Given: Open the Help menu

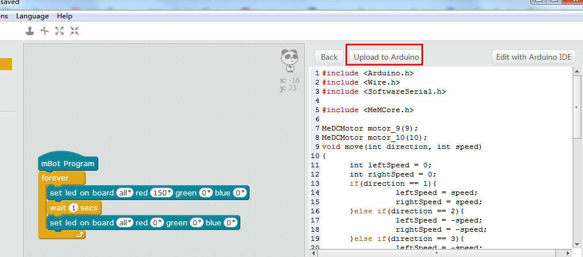Looking at the screenshot, I should (x=65, y=16).
